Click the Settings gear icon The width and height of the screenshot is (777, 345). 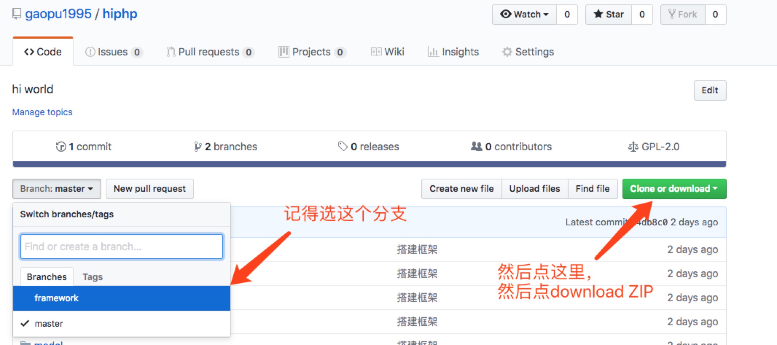[507, 52]
